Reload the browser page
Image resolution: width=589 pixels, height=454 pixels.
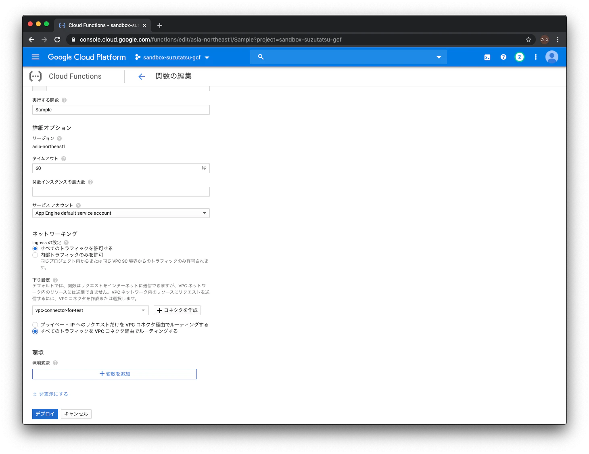[57, 40]
